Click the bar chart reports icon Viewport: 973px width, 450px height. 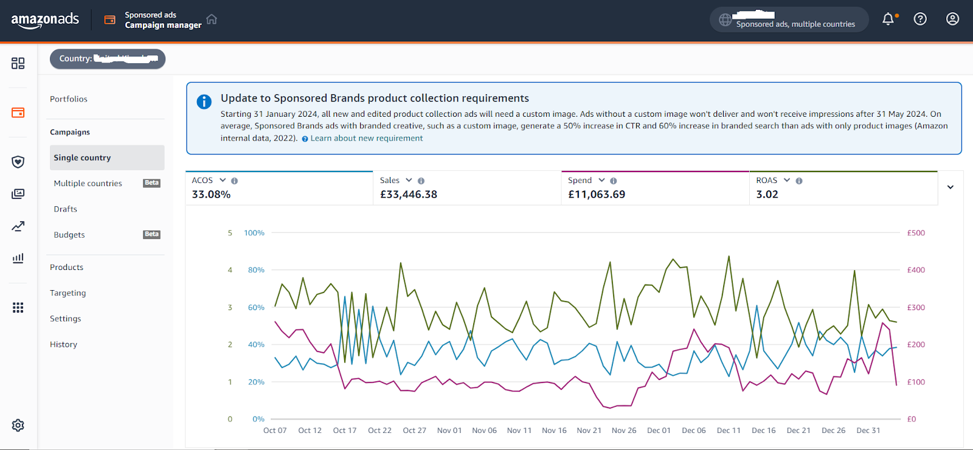pos(18,258)
